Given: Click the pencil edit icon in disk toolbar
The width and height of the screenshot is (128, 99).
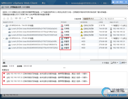Looking at the screenshot, I should pyautogui.click(x=25, y=18).
